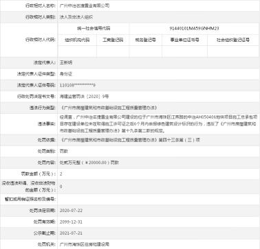Screen dimensions: 260x249
Task: Click the label 处罚内容
Action: point(47,163)
